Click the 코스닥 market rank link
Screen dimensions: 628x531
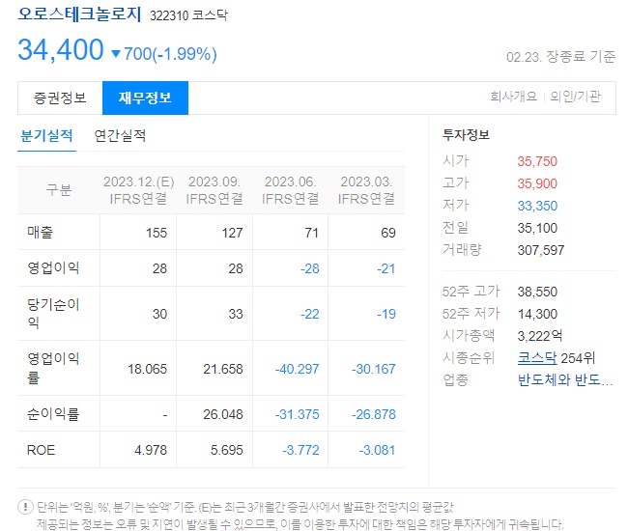tap(536, 357)
